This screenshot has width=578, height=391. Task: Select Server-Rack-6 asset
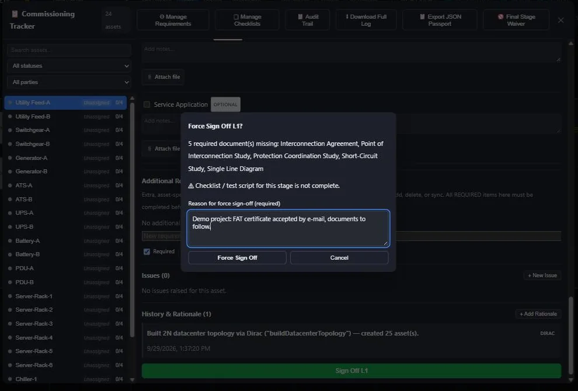coord(65,365)
